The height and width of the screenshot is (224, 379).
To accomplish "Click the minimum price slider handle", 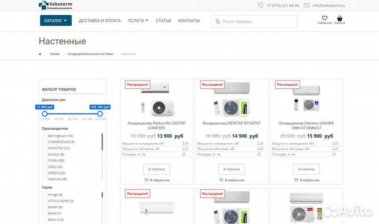I will tap(44, 114).
